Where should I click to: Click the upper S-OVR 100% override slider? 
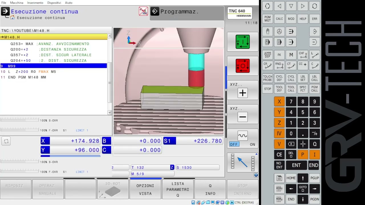[x=19, y=120]
